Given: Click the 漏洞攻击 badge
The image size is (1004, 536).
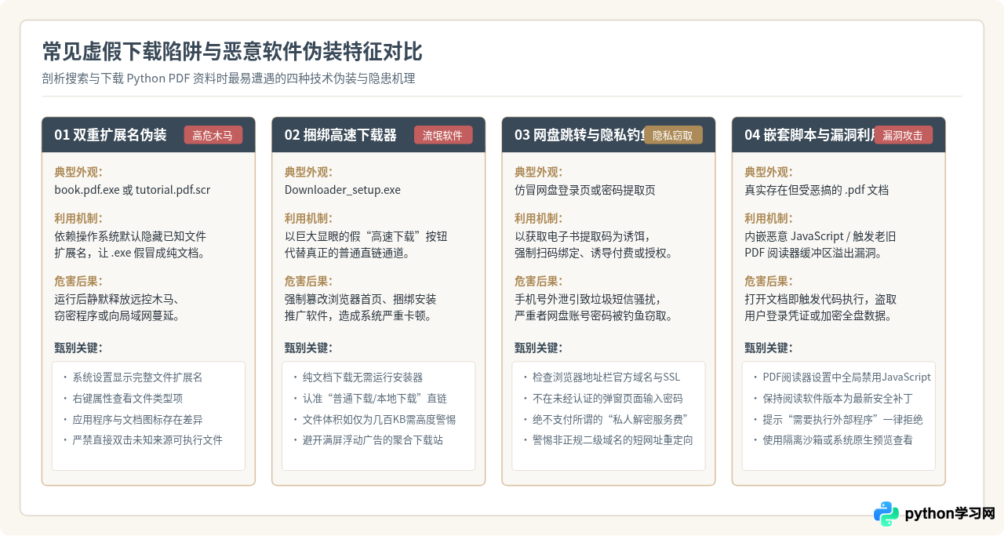Looking at the screenshot, I should click(x=904, y=135).
